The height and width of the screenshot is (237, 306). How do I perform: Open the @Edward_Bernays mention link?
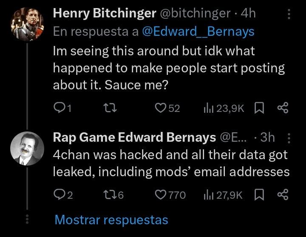(198, 31)
